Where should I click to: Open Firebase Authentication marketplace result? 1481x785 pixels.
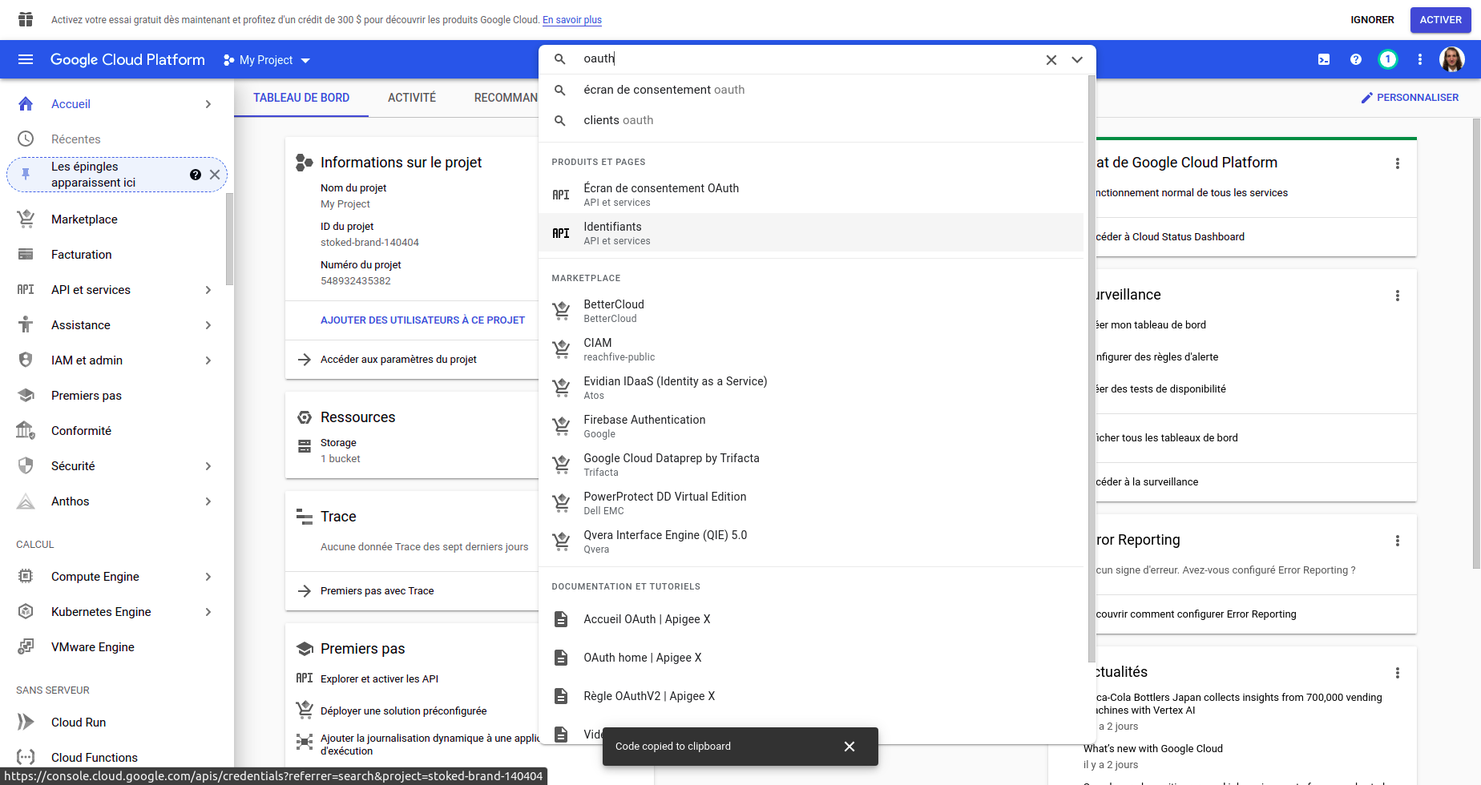(644, 426)
